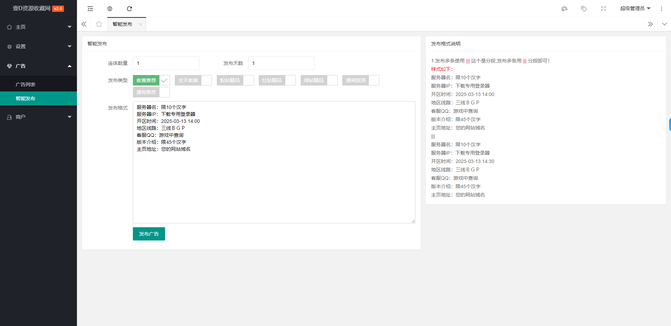Select the 智能发布 page tab
The image size is (671, 326).
pos(122,24)
